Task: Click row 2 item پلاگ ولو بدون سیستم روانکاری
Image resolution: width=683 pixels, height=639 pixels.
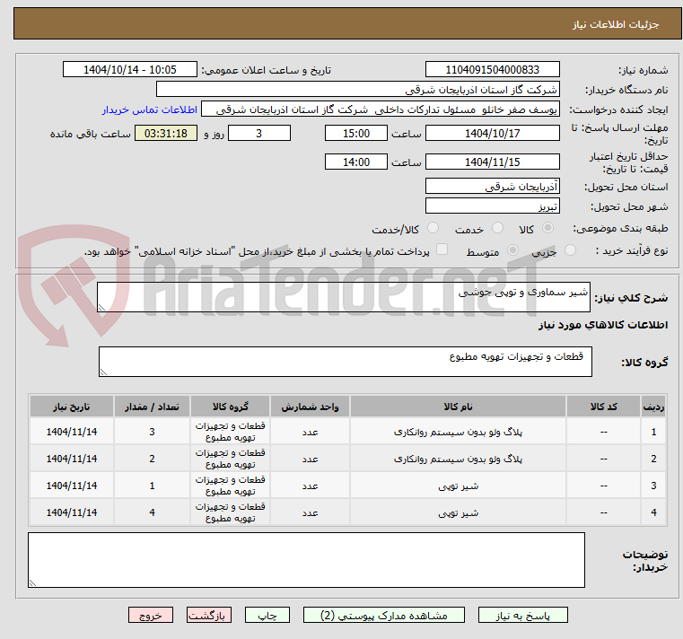Action: 458,460
